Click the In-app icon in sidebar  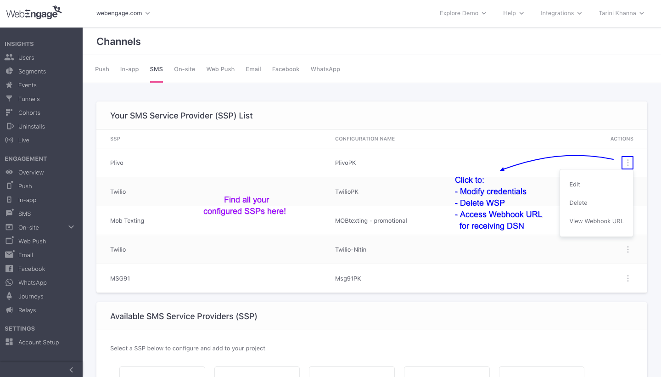9,200
